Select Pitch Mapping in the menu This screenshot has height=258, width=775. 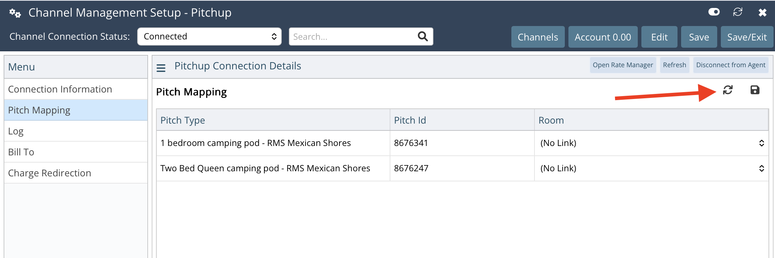pos(76,110)
